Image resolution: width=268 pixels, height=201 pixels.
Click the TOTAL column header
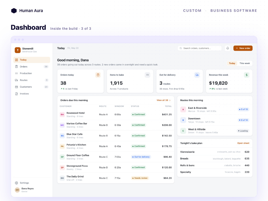click(x=168, y=106)
